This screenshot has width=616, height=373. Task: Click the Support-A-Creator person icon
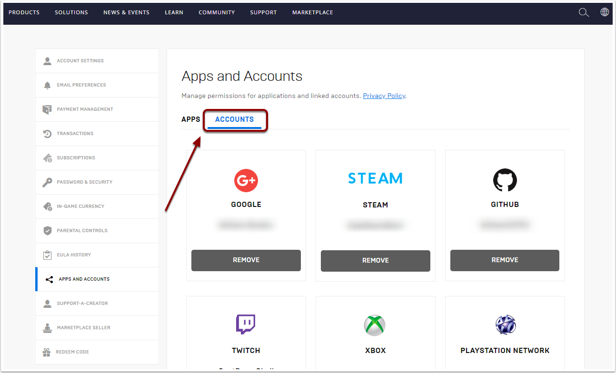click(x=47, y=304)
